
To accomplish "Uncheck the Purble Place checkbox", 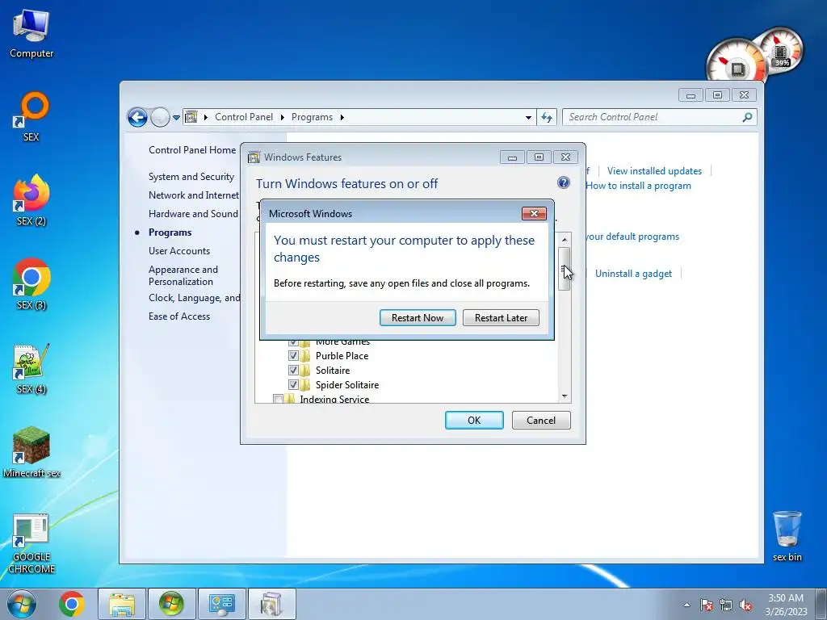I will pyautogui.click(x=293, y=355).
